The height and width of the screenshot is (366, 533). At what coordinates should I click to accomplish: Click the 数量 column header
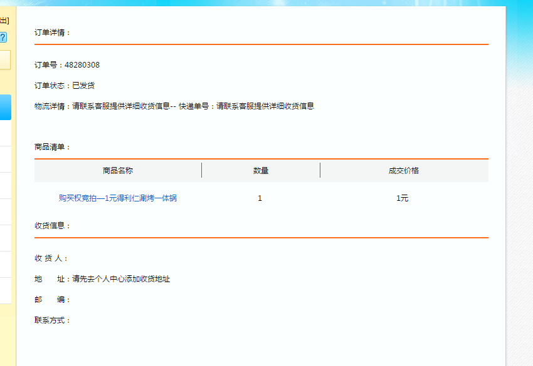coord(261,171)
